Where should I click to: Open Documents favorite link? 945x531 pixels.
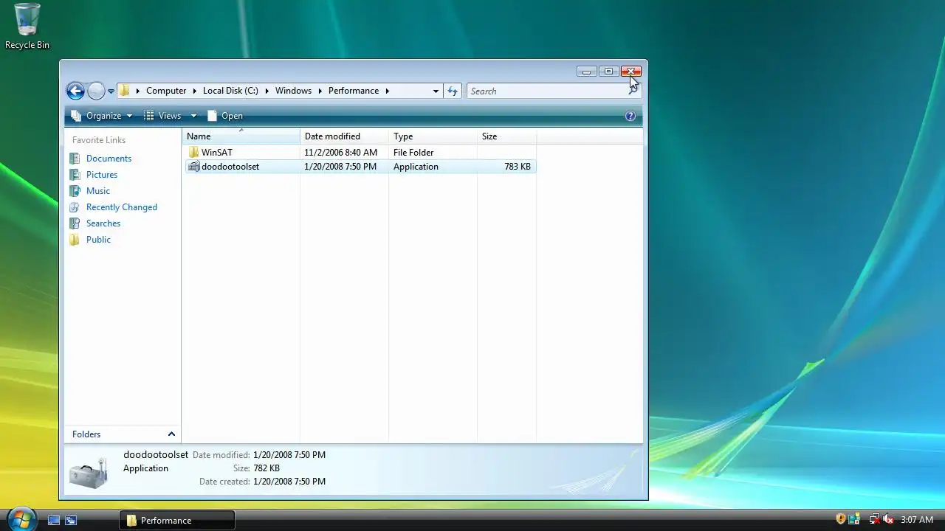click(x=109, y=159)
